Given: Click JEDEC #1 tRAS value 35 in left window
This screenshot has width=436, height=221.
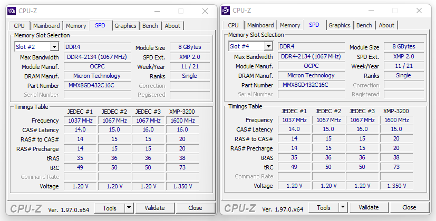Looking at the screenshot, I should [x=80, y=158].
